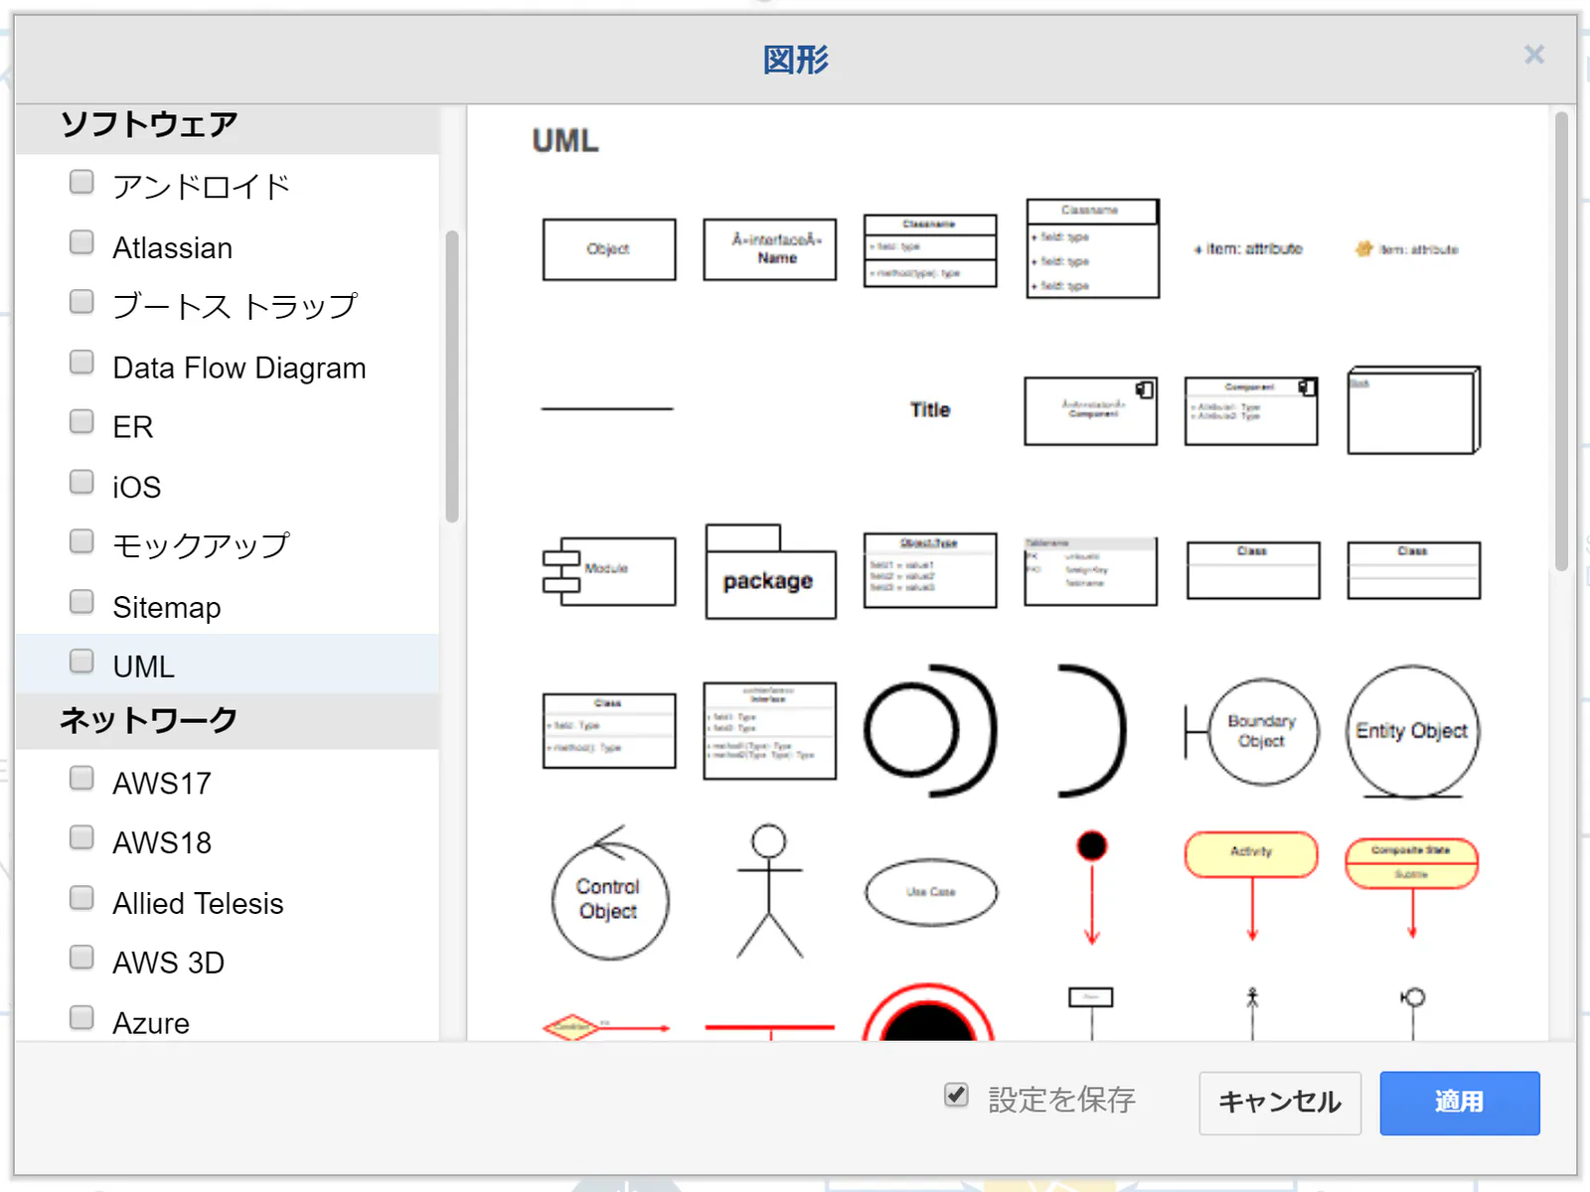
Task: Pick the Interface Name shape
Action: [x=770, y=249]
